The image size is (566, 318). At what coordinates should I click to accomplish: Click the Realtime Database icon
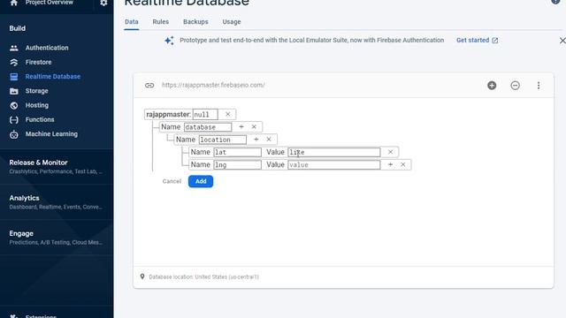14,77
